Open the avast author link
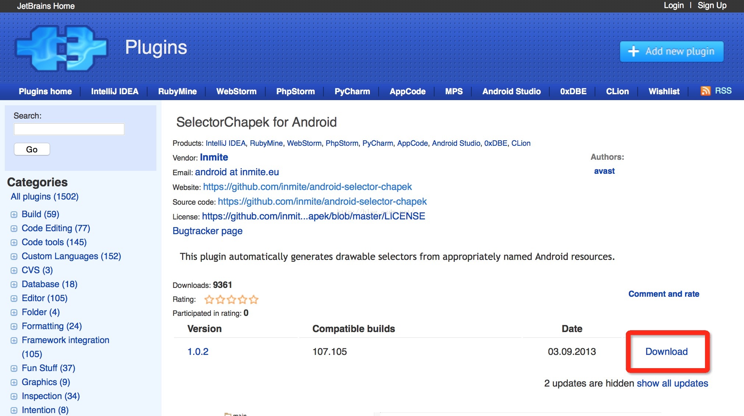 pyautogui.click(x=604, y=171)
